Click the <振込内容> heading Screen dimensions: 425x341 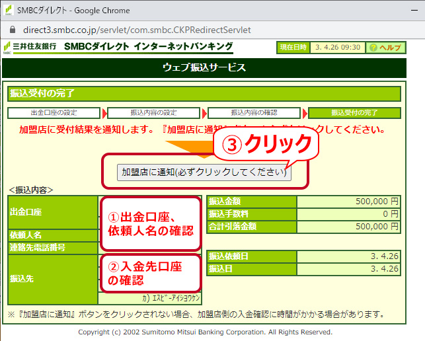pos(31,190)
